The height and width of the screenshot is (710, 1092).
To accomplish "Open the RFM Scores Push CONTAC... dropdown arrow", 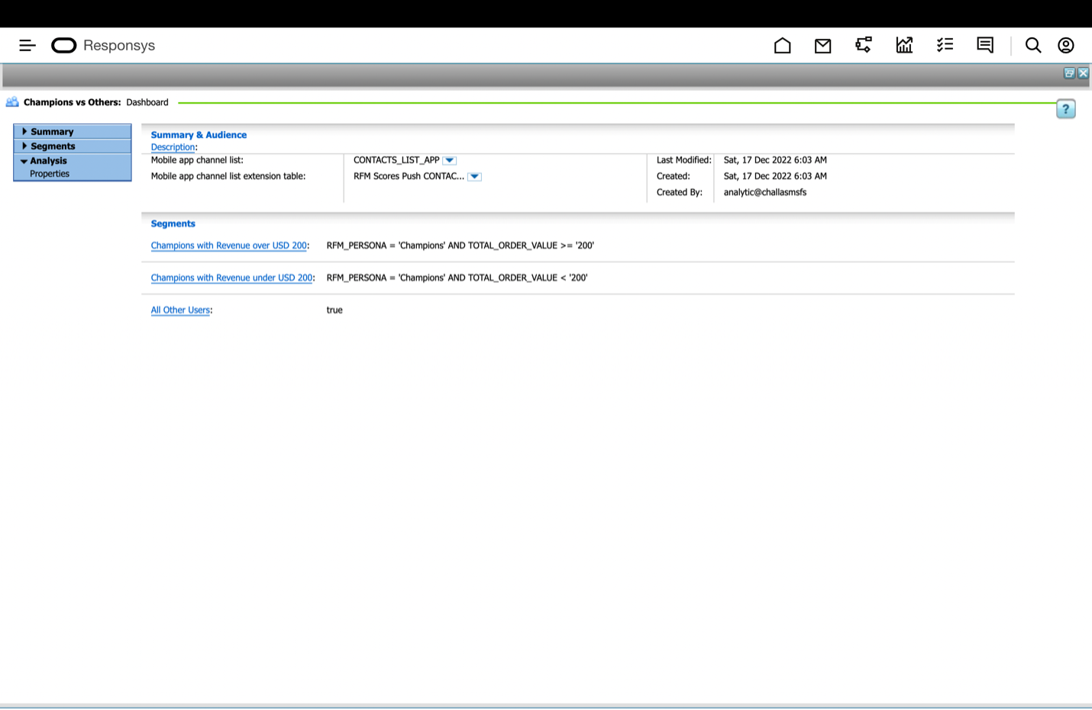I will pos(474,176).
